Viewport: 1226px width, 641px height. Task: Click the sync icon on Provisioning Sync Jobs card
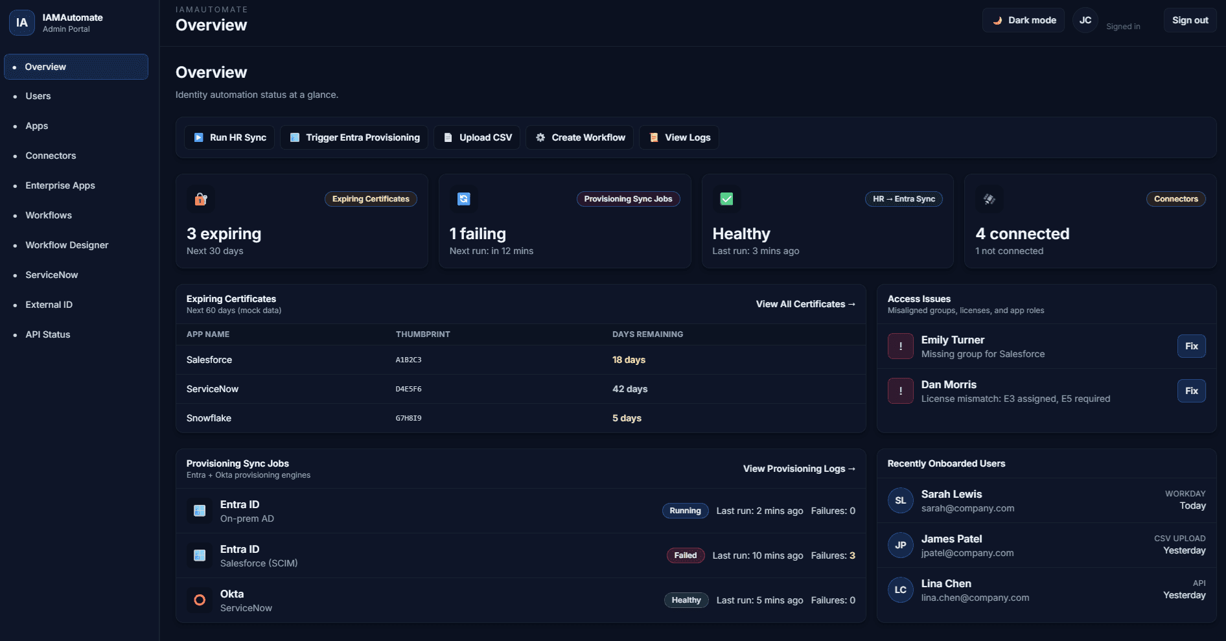(463, 199)
